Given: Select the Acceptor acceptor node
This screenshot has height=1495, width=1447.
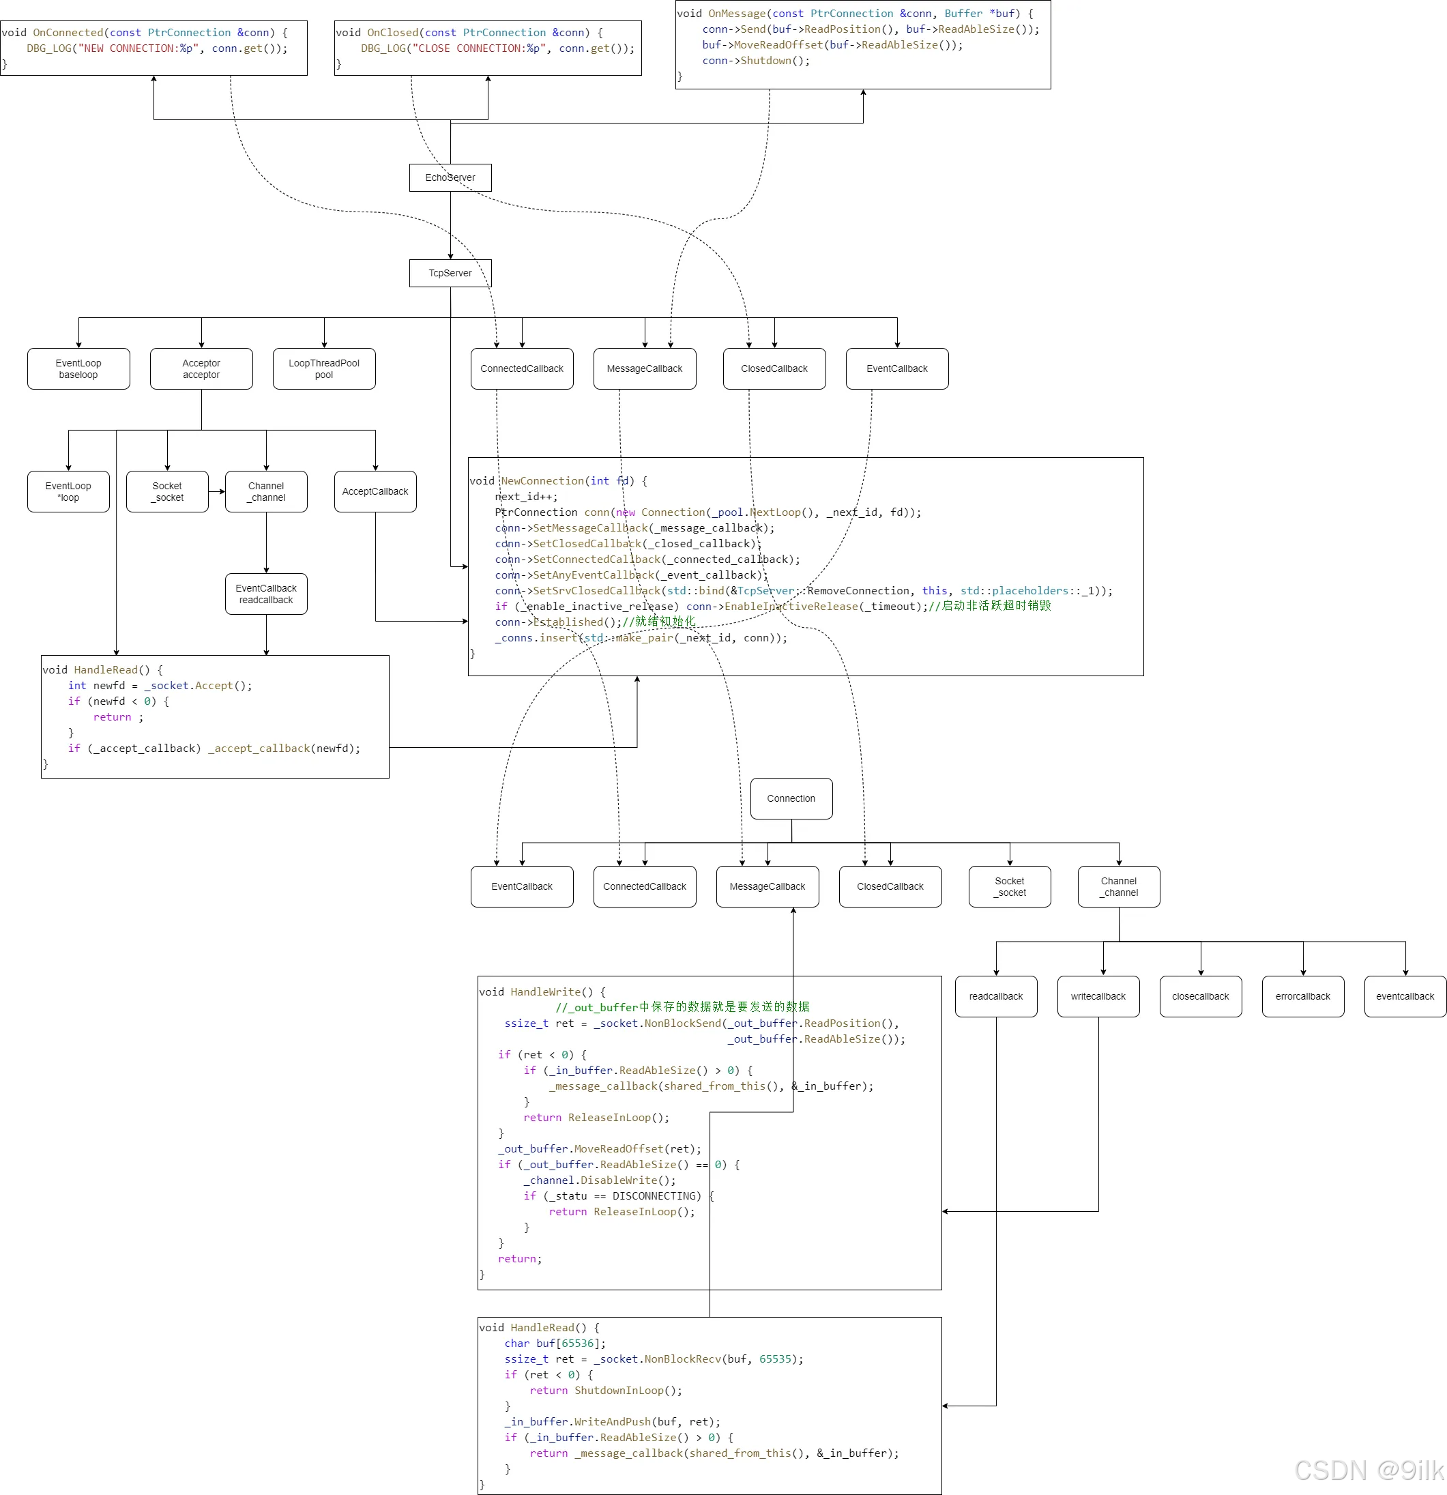Looking at the screenshot, I should [201, 369].
